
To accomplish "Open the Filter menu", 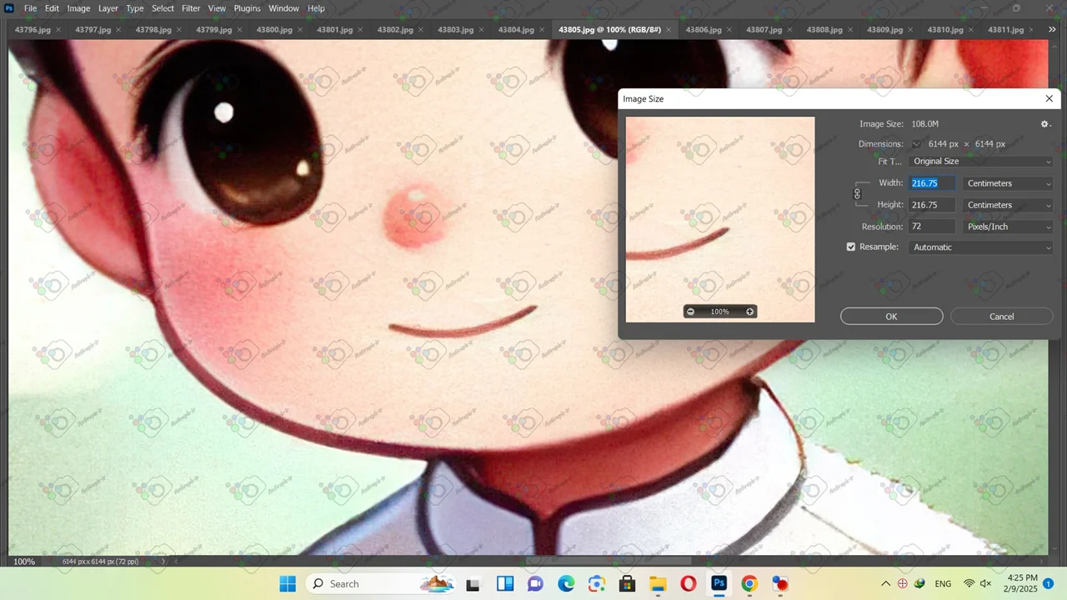I will click(191, 8).
